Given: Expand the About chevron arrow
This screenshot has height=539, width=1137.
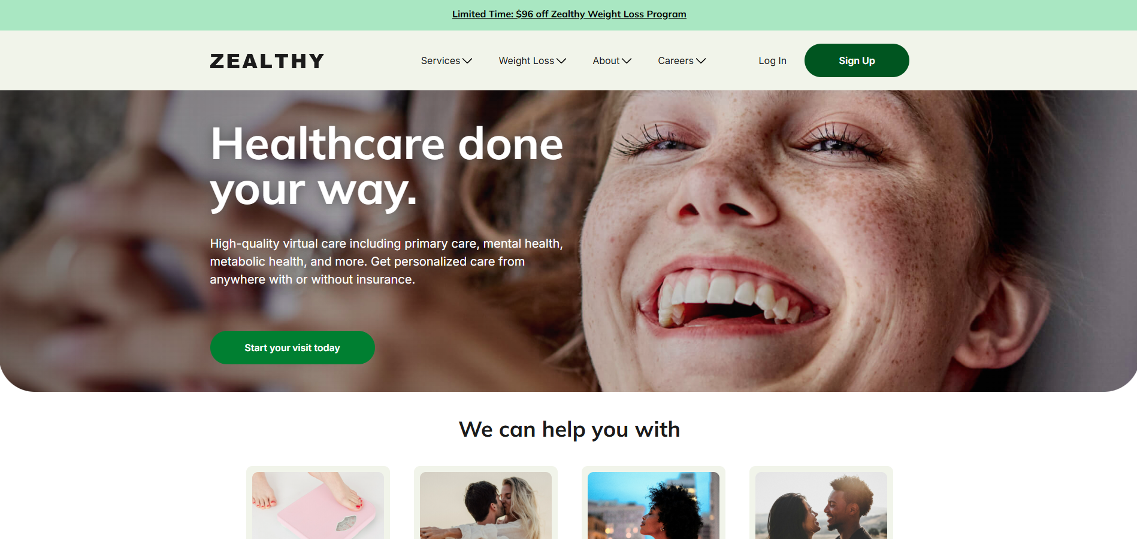Looking at the screenshot, I should [627, 61].
